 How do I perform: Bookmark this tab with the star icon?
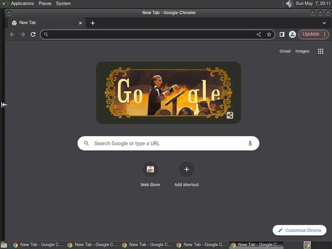(x=269, y=34)
